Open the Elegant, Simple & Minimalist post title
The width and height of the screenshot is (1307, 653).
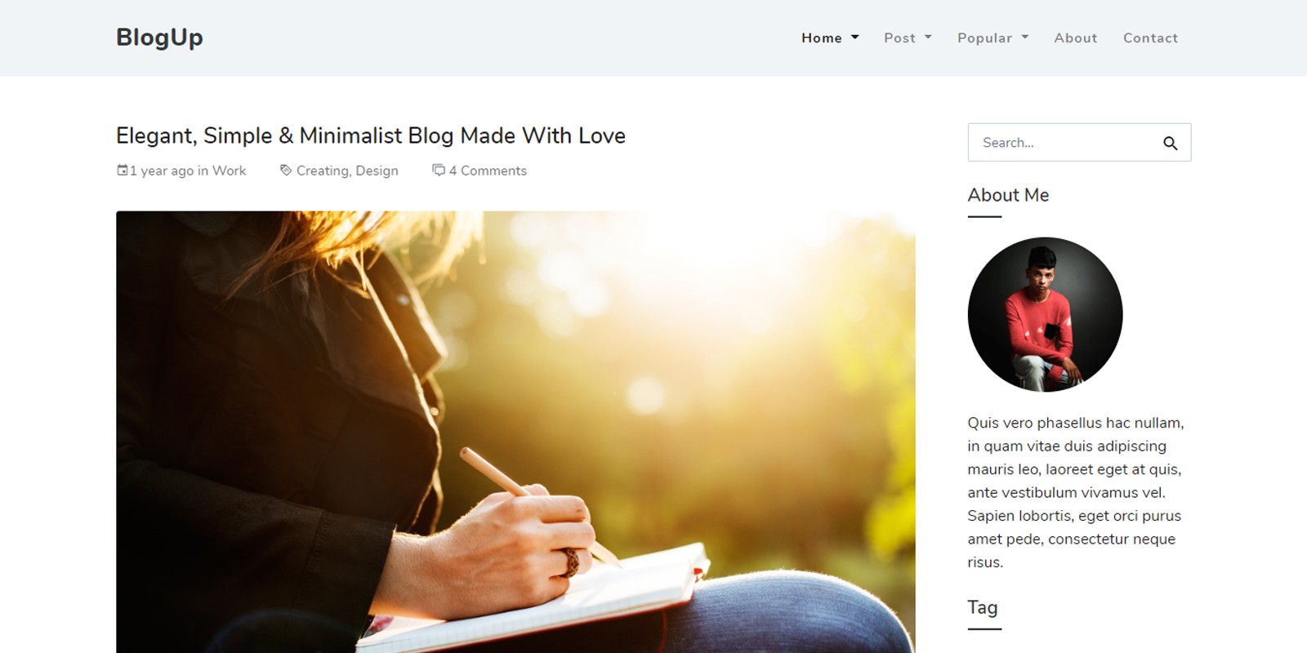click(x=371, y=135)
